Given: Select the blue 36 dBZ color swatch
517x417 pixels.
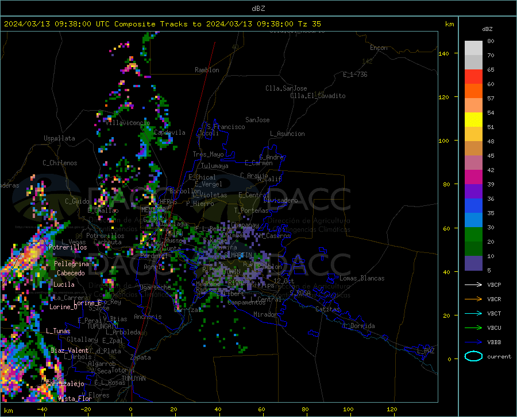Looking at the screenshot, I should pos(473,206).
